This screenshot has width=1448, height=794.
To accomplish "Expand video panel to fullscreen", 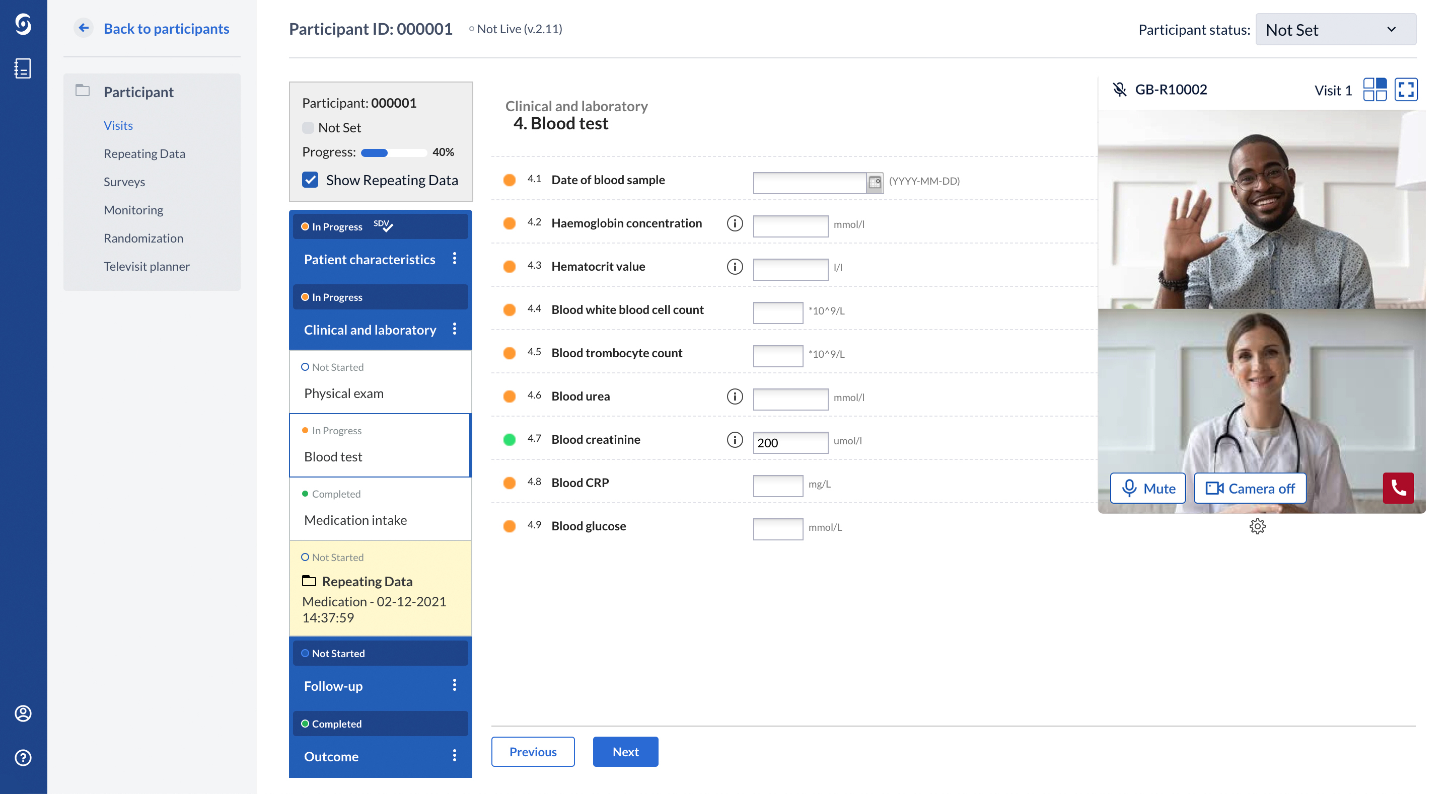I will 1405,90.
